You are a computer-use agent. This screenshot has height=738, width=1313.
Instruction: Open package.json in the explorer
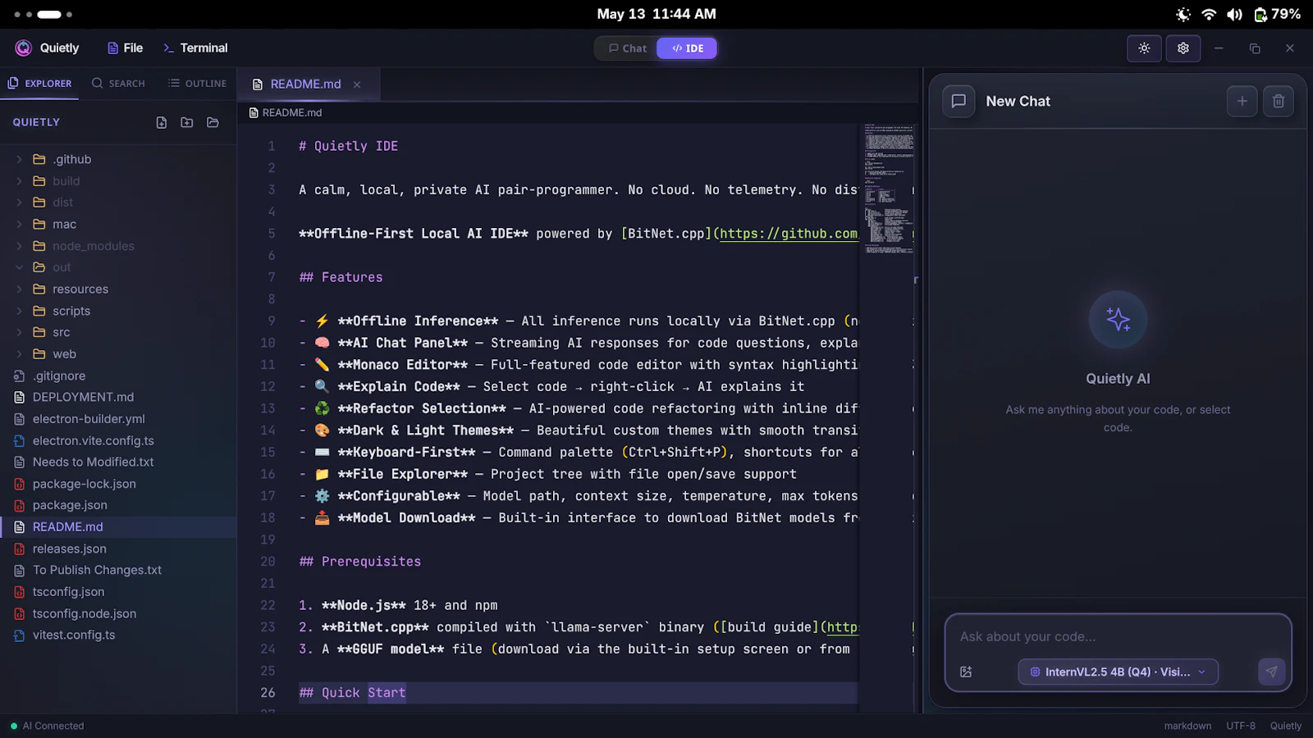[118, 505]
